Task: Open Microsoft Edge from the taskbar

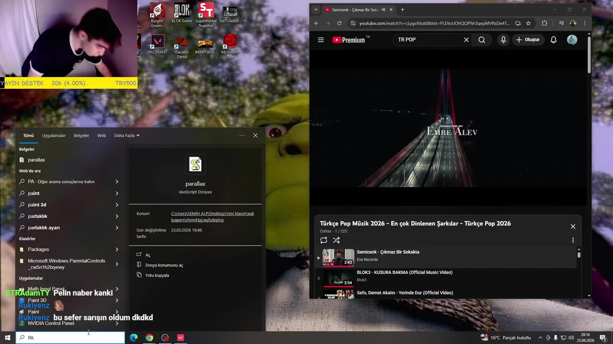Action: pyautogui.click(x=134, y=338)
